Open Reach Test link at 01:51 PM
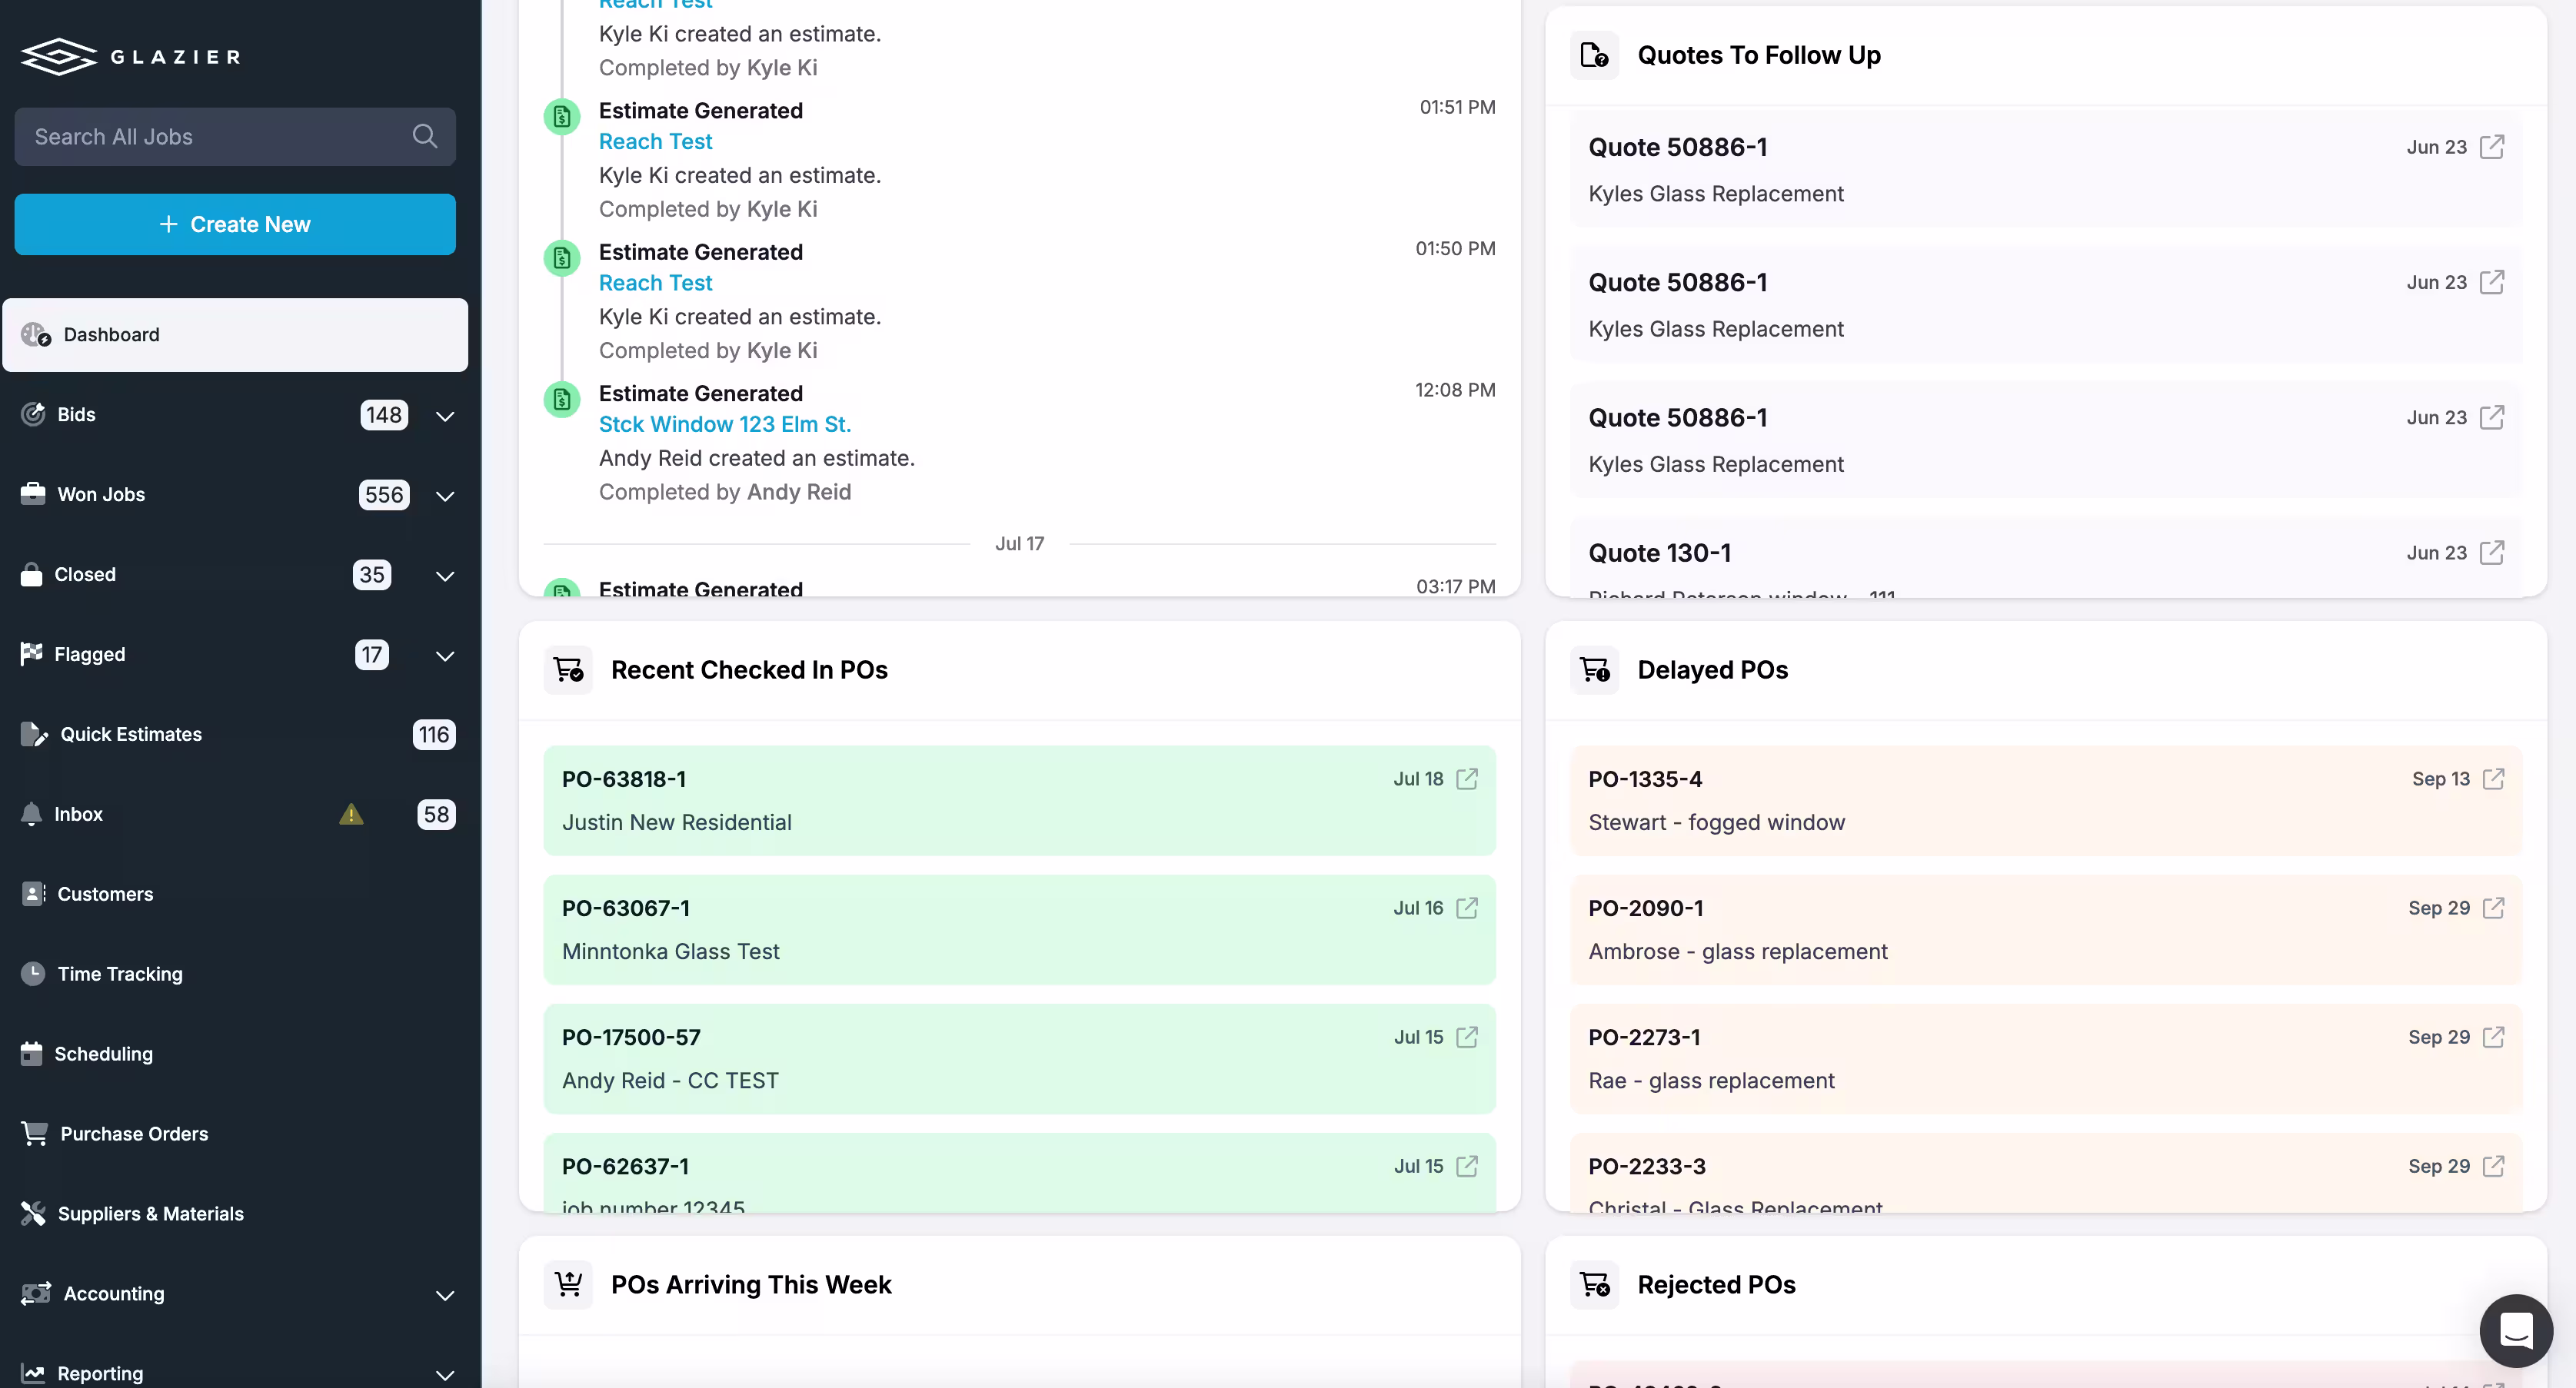2576x1388 pixels. tap(655, 141)
